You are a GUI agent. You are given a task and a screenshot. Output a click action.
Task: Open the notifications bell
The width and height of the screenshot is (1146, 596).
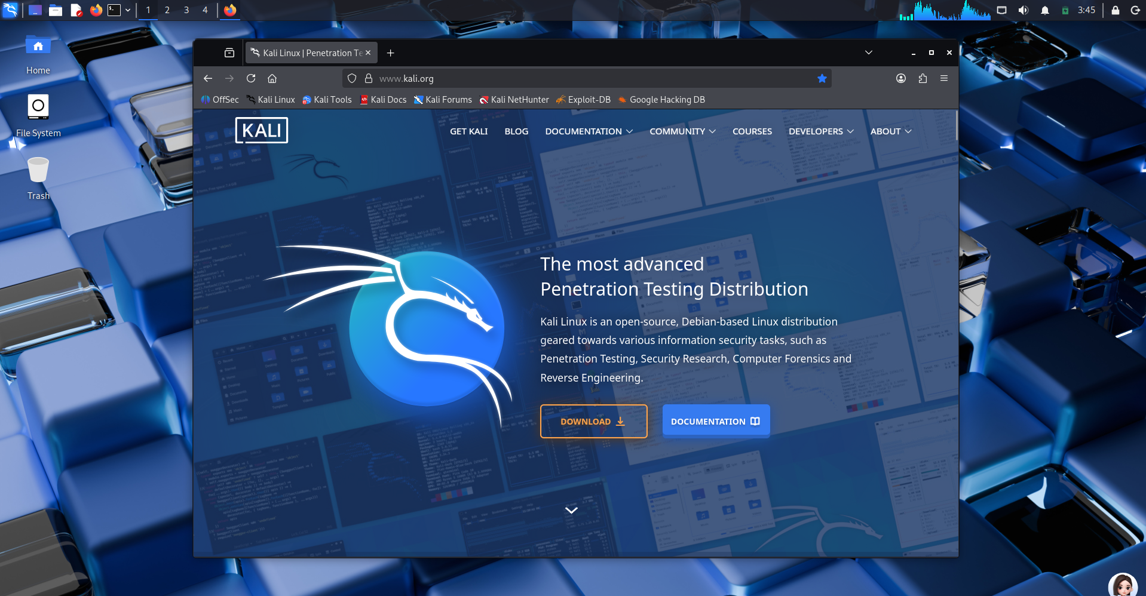pyautogui.click(x=1044, y=10)
